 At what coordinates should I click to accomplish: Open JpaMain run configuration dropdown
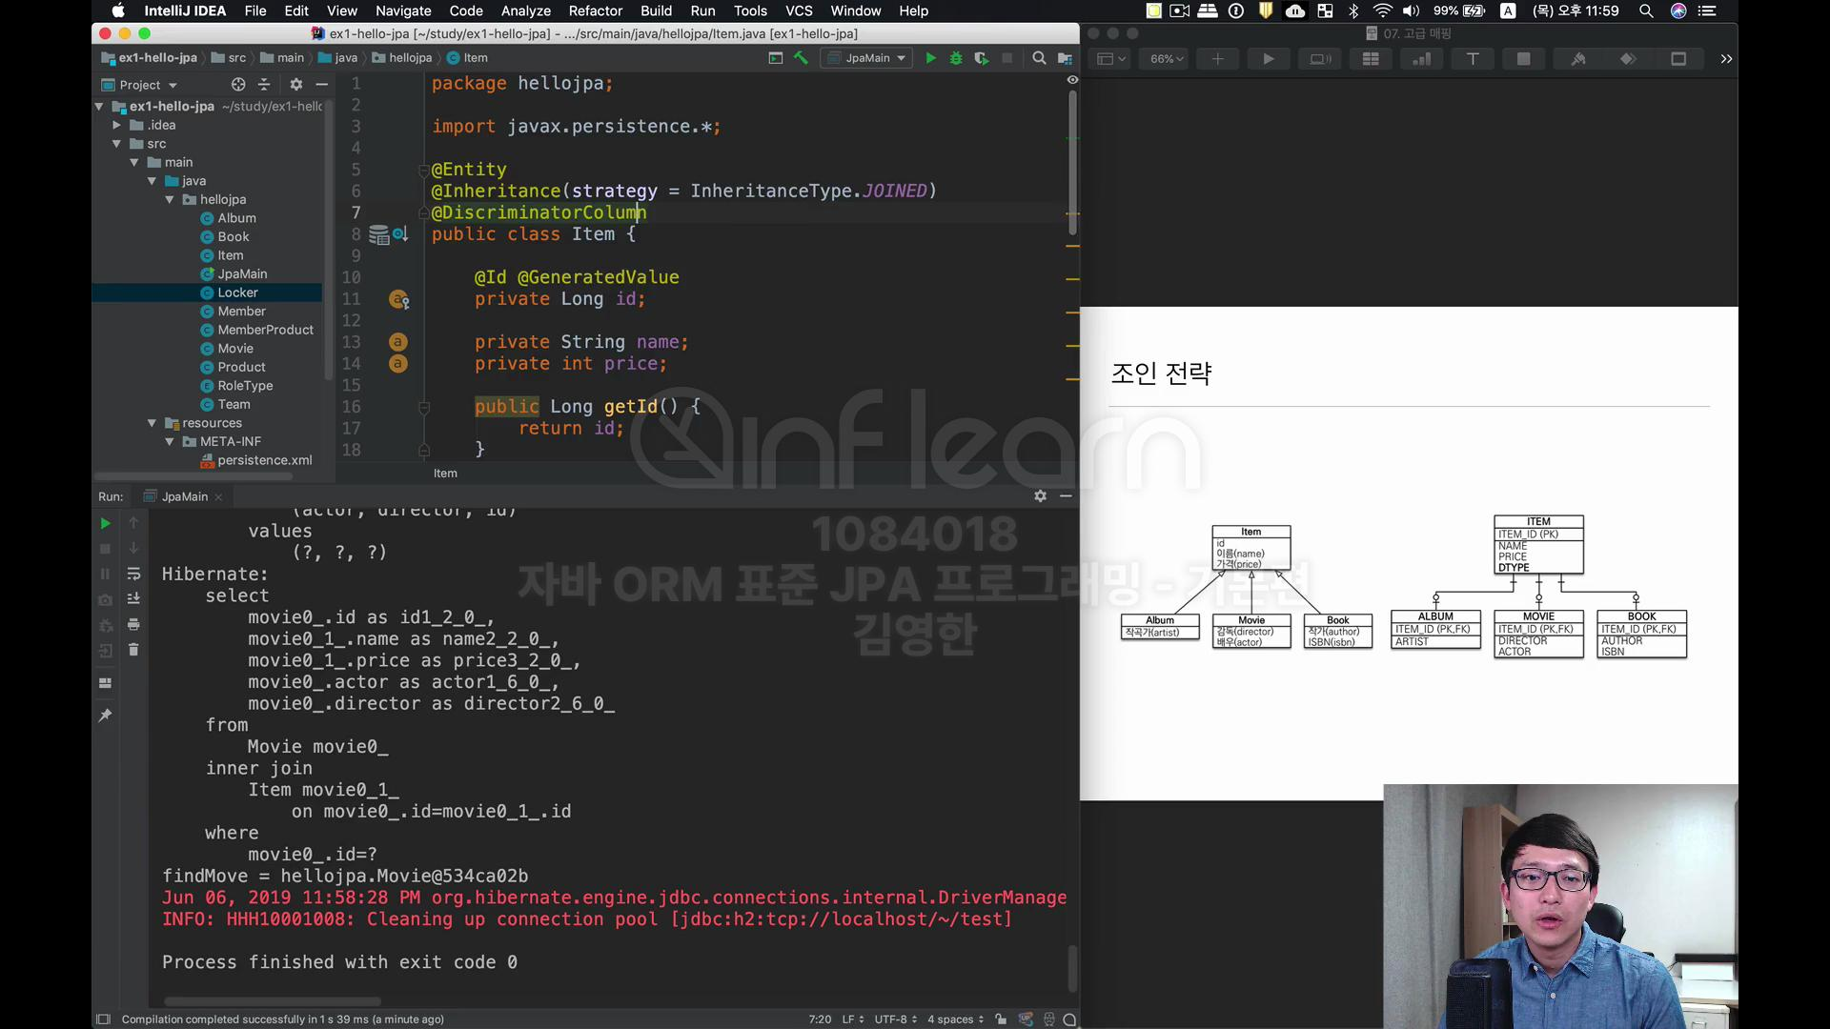[x=867, y=58]
